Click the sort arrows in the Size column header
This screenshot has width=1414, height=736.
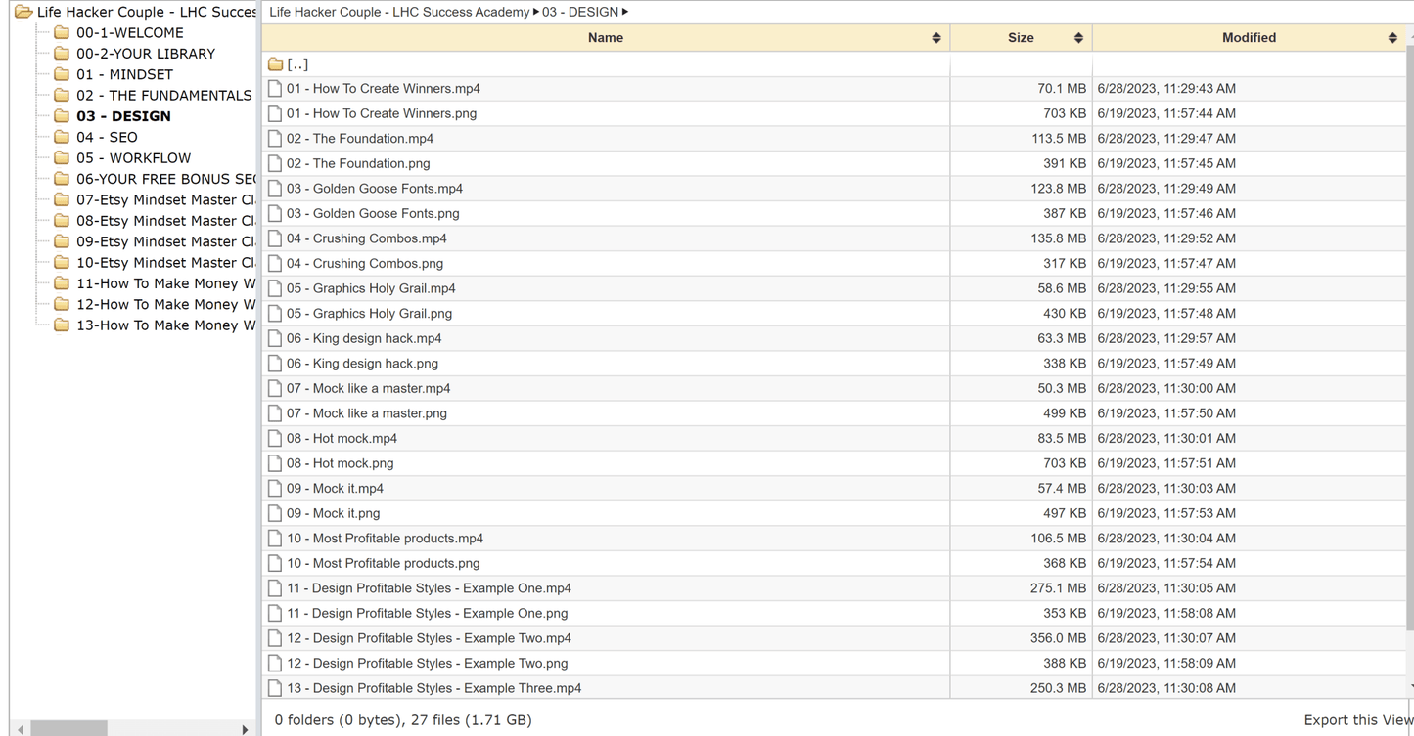tap(1078, 38)
